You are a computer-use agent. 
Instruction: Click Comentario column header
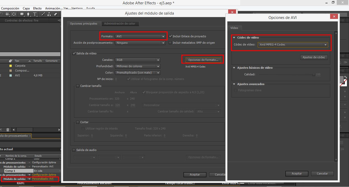click(x=52, y=61)
